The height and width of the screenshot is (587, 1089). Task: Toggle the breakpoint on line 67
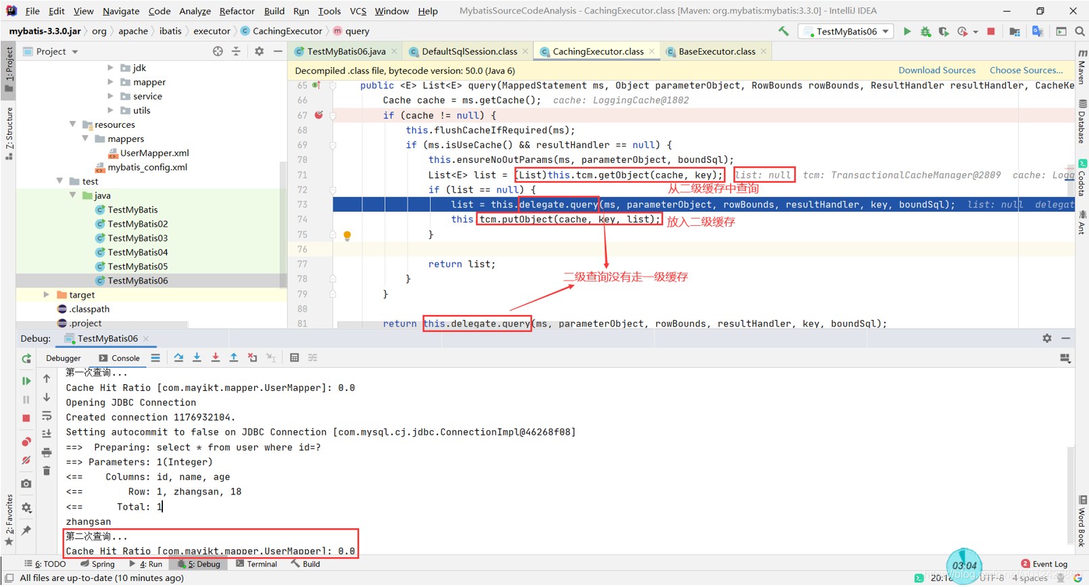tap(319, 115)
